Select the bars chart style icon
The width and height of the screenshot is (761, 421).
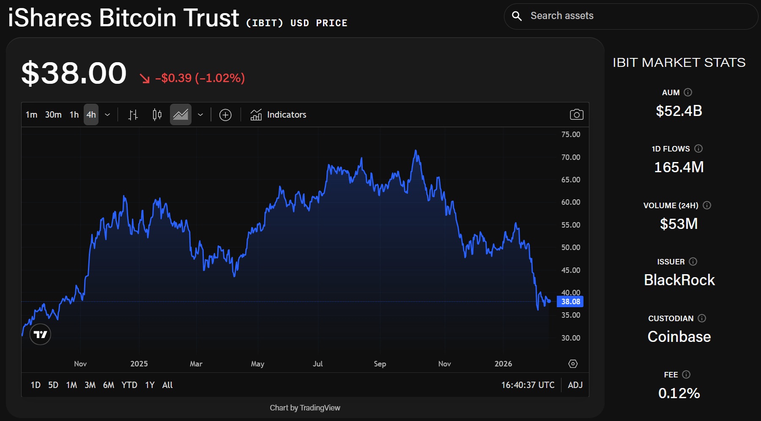[133, 115]
